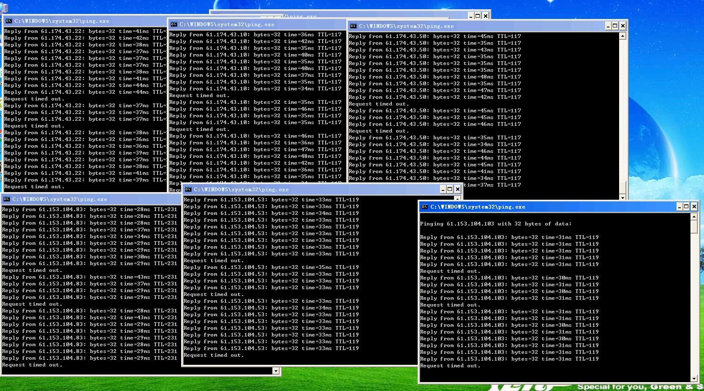Maximize the 61.153.104.53 ping window
This screenshot has width=704, height=391.
click(x=450, y=189)
